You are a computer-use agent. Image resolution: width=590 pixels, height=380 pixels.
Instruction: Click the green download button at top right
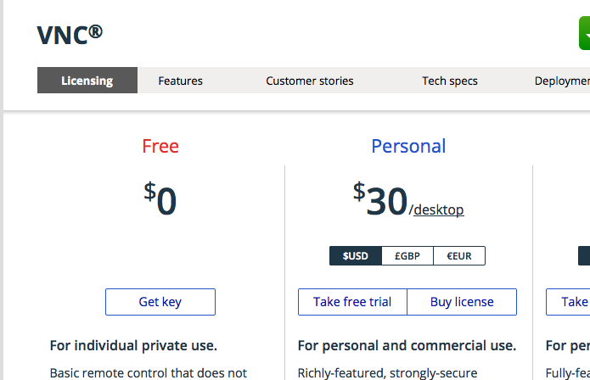coord(584,33)
